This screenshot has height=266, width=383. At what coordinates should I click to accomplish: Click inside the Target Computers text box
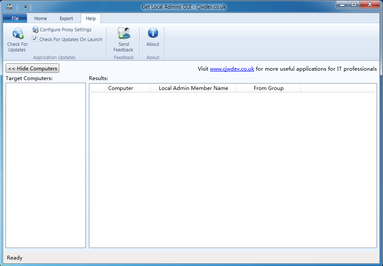(x=46, y=165)
